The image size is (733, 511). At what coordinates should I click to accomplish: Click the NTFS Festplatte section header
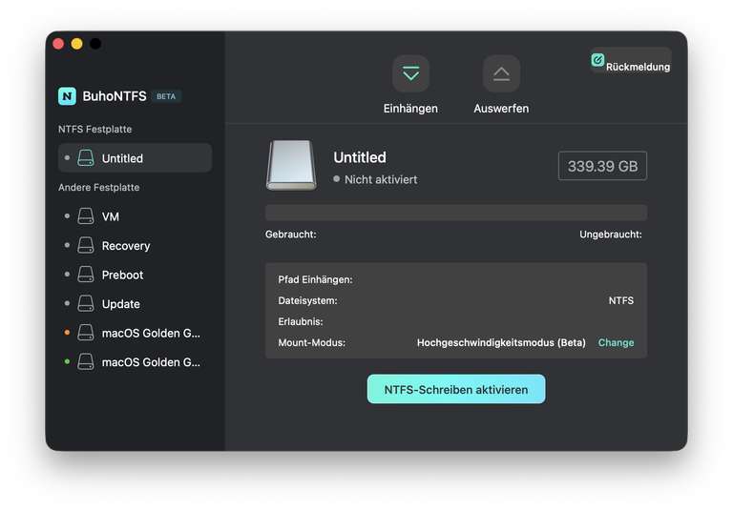point(94,129)
